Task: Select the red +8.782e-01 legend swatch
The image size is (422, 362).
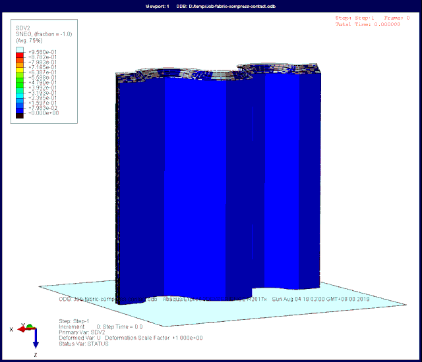Action: click(20, 55)
